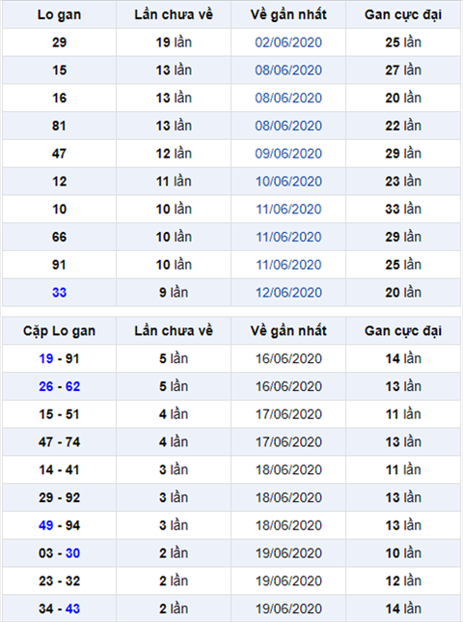This screenshot has width=463, height=622.
Task: Click the '23 lần' cell in row 12
Action: 403,182
